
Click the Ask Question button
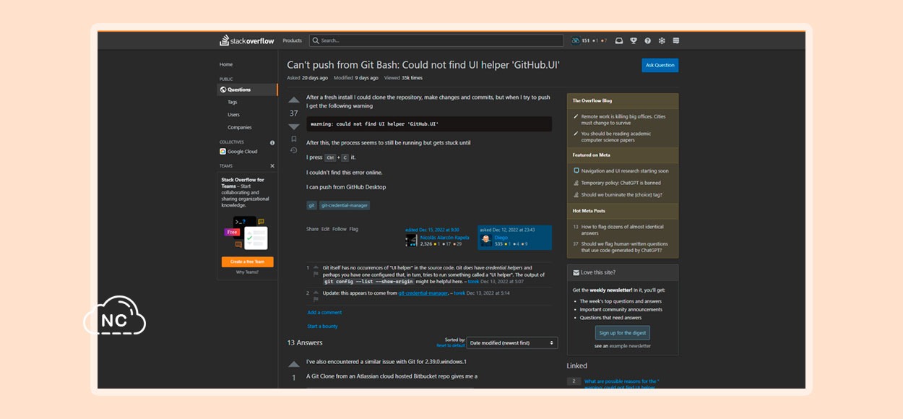[x=660, y=65]
